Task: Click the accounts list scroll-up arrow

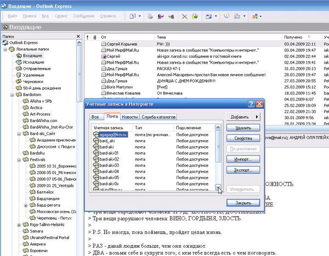Action: pos(218,127)
